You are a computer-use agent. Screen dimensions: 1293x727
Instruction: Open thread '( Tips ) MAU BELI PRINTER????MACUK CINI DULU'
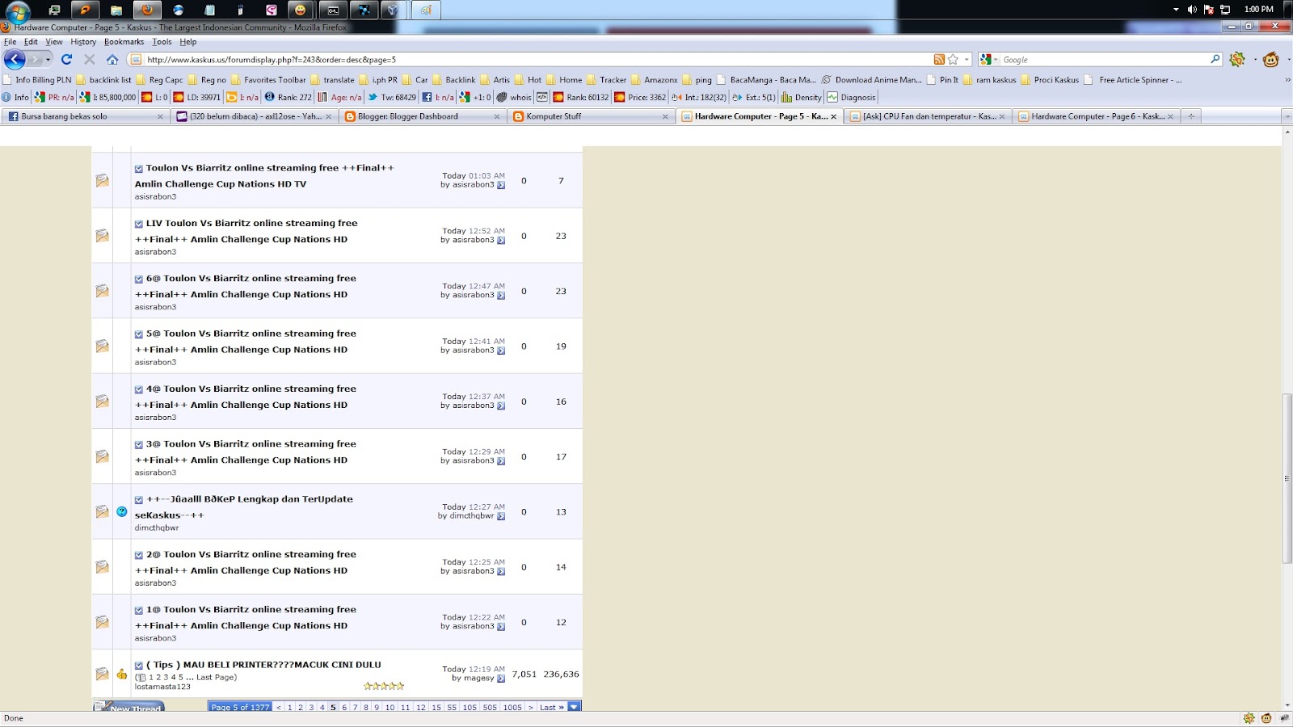pos(263,665)
